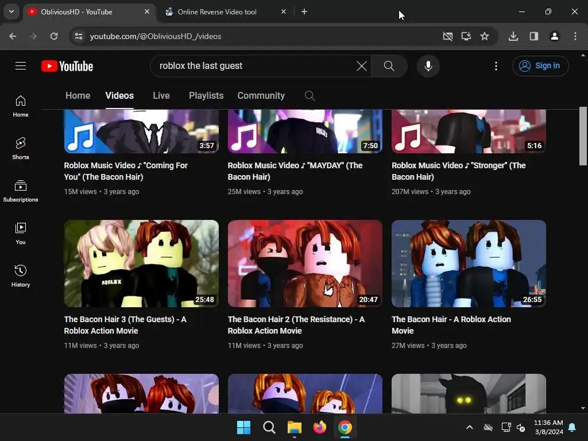Viewport: 588px width, 441px height.
Task: Open the You section in sidebar
Action: point(21,233)
